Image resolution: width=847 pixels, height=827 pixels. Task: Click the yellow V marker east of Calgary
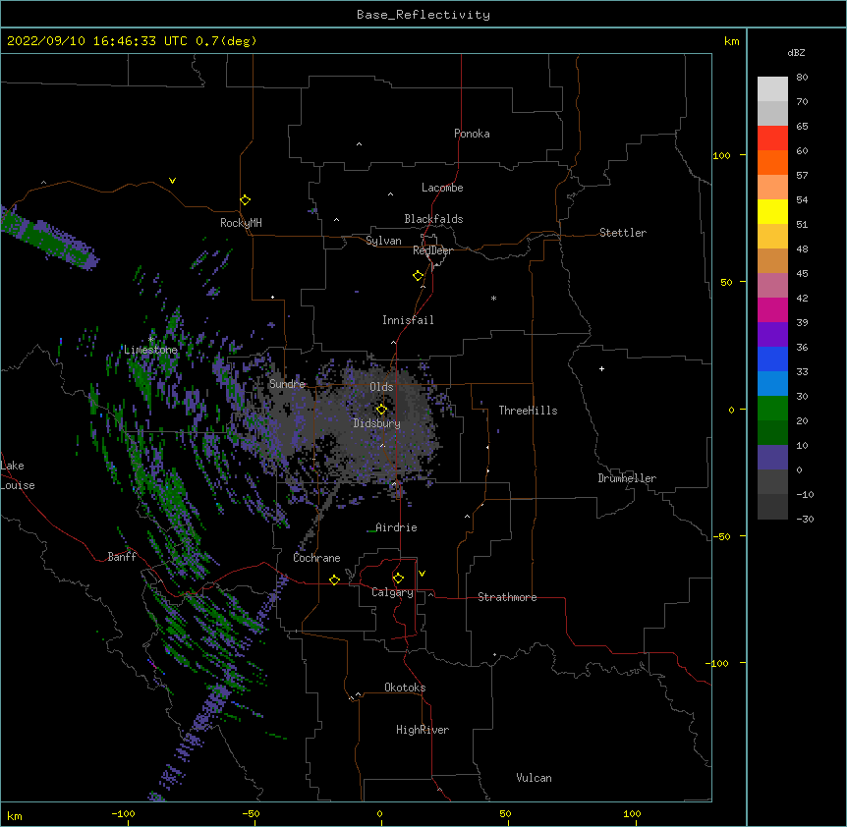pos(422,574)
